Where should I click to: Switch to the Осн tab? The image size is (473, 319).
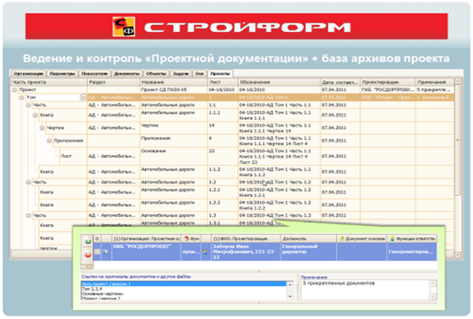tap(200, 74)
